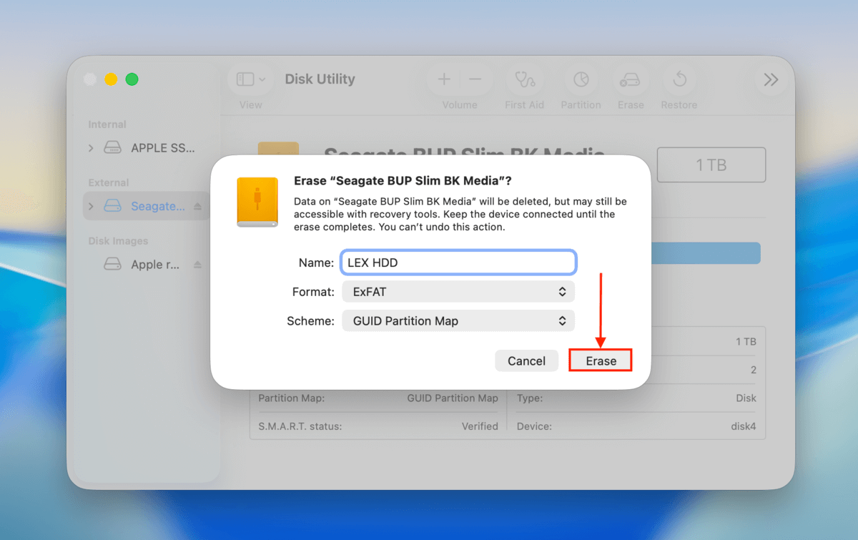Add a Volume using the plus icon

[x=443, y=79]
